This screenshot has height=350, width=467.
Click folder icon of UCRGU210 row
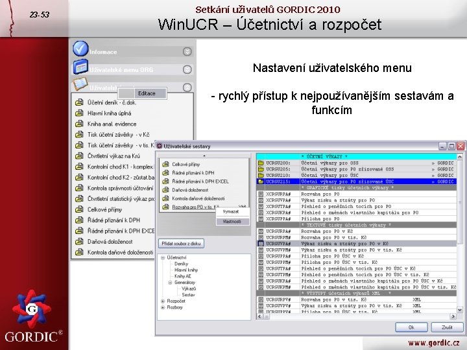pyautogui.click(x=261, y=175)
